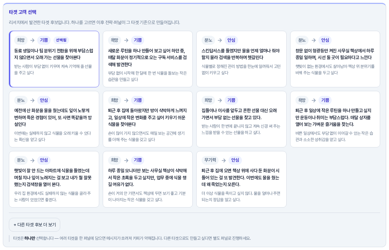Click the arrow icon in the 새로운 루틴 card
The height and width of the screenshot is (250, 389).
[x=126, y=40]
